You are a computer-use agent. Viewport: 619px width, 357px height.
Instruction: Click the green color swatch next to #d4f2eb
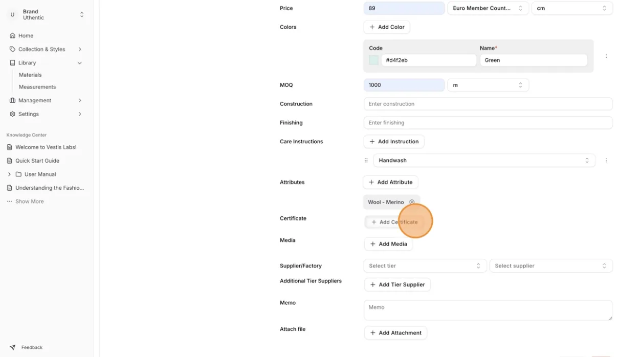(374, 60)
